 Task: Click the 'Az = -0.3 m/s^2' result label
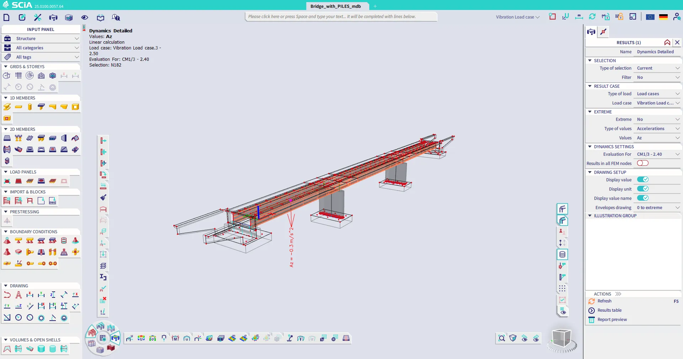291,247
